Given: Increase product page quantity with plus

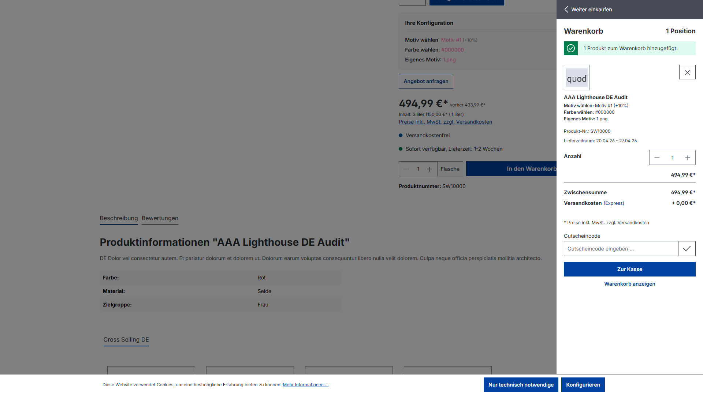Looking at the screenshot, I should (x=429, y=169).
